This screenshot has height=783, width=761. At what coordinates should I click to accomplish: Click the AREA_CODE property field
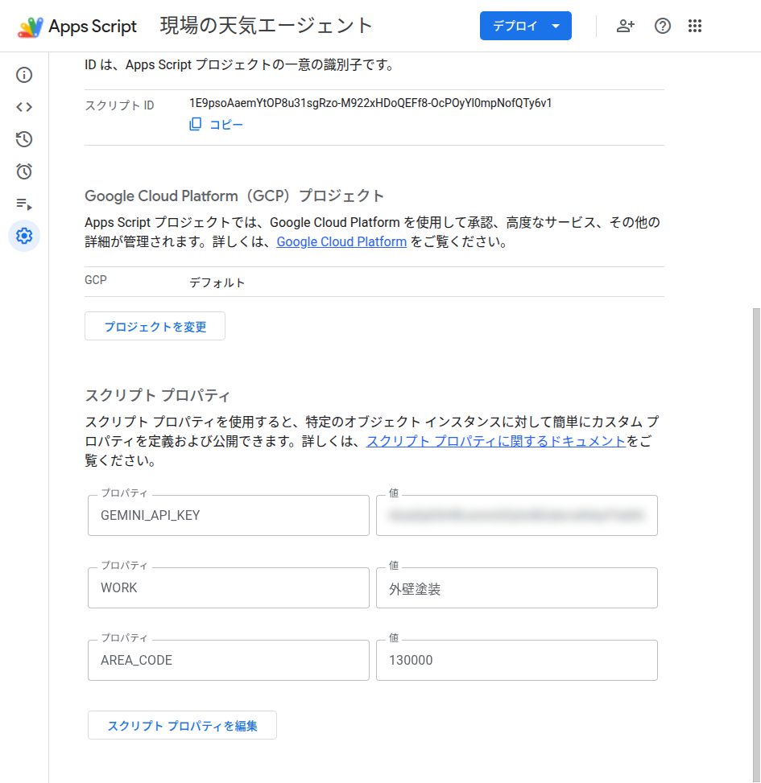pos(229,660)
